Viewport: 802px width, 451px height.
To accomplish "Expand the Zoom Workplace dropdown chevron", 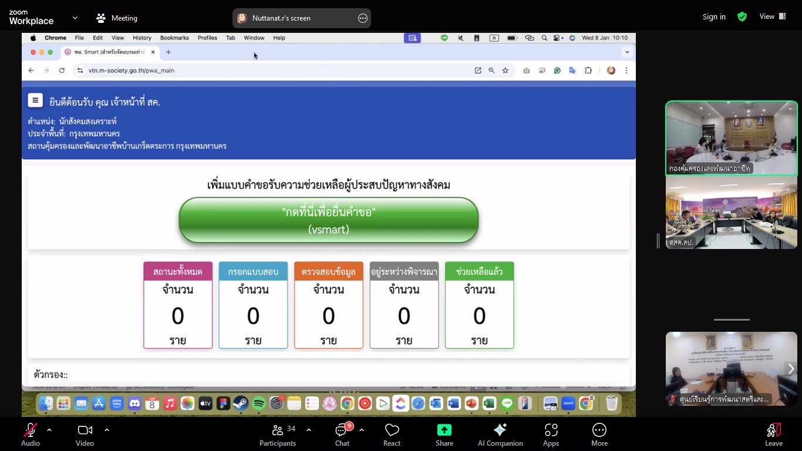I will point(75,18).
